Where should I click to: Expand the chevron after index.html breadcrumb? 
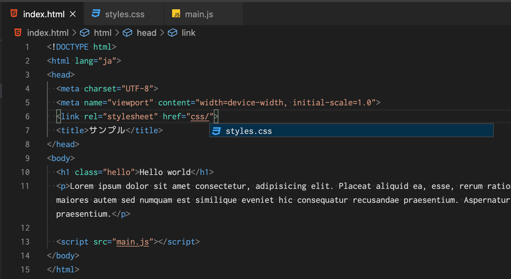tap(74, 33)
